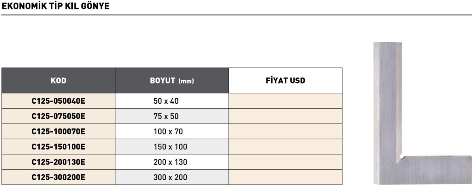Select product code C125-050040E
472x185 pixels.
[x=59, y=101]
